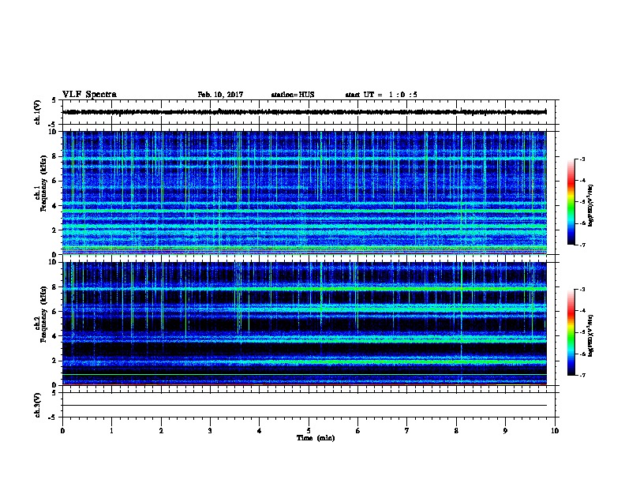Click the 6 kHz tick on ch.2 frequency axis
625x483 pixels.
coord(54,311)
